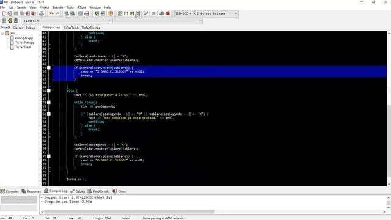The image size is (391, 220).
Task: Switch to Classes sidebar tab
Action: 18,28
